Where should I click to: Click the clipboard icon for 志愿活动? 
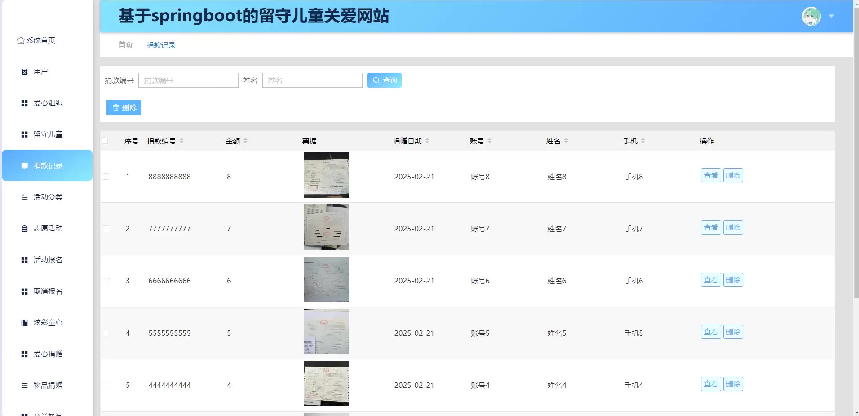[x=24, y=229]
